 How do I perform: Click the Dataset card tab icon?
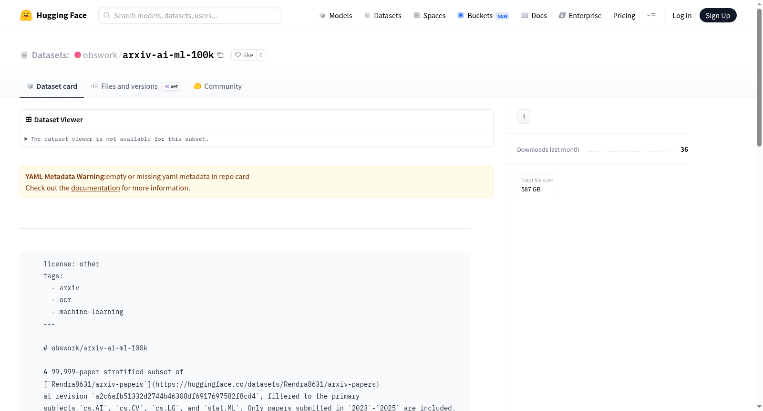pyautogui.click(x=30, y=86)
